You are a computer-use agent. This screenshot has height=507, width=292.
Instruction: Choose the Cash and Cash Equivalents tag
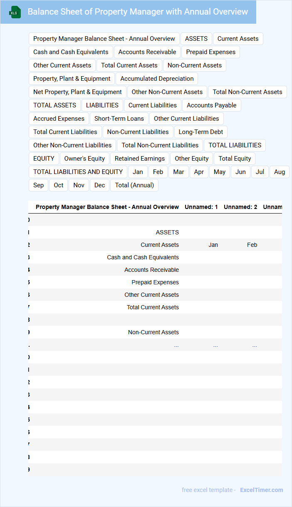71,52
